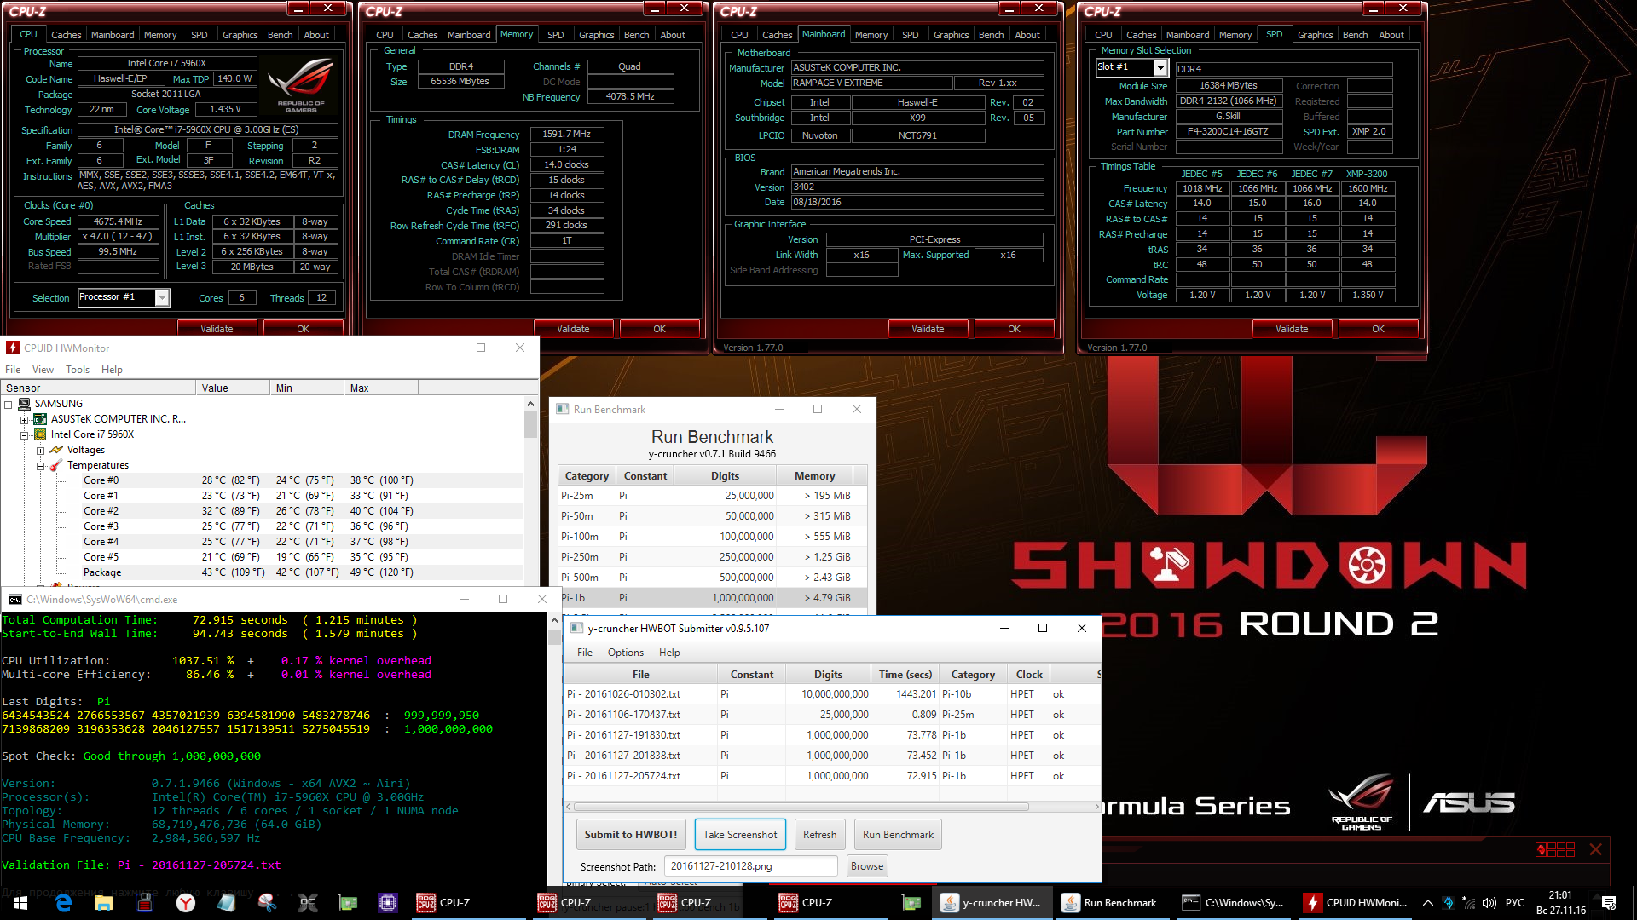The image size is (1637, 920).
Task: Select the Pi-1b row in Run Benchmark
Action: click(x=713, y=598)
